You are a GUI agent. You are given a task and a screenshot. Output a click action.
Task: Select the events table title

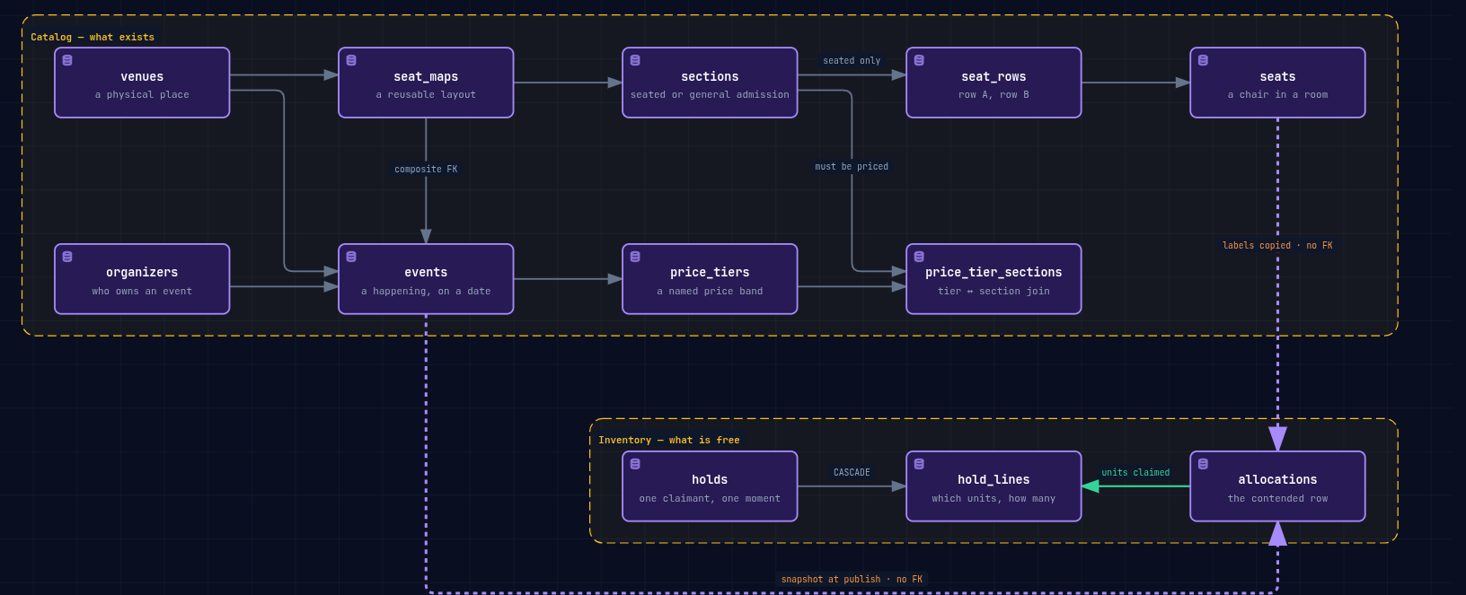point(426,273)
